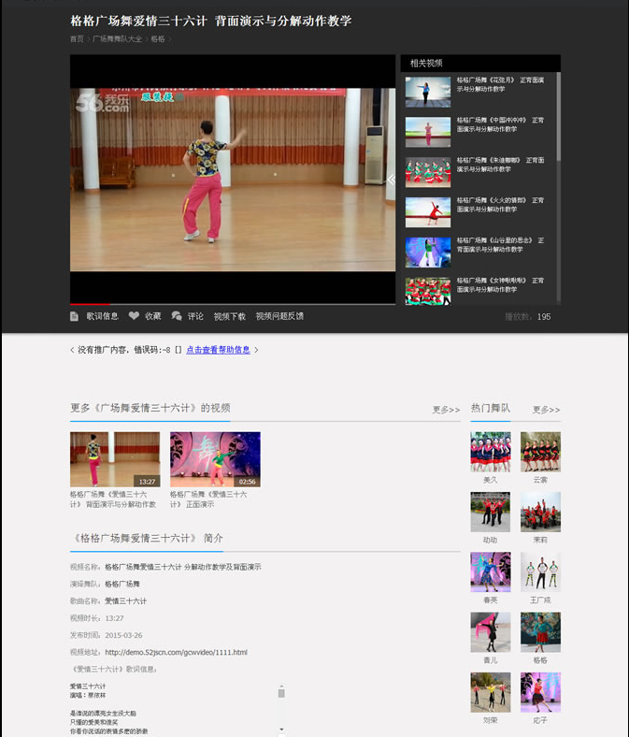This screenshot has height=737, width=629.
Task: Click 点击查看帮助信息 help link
Action: [218, 350]
